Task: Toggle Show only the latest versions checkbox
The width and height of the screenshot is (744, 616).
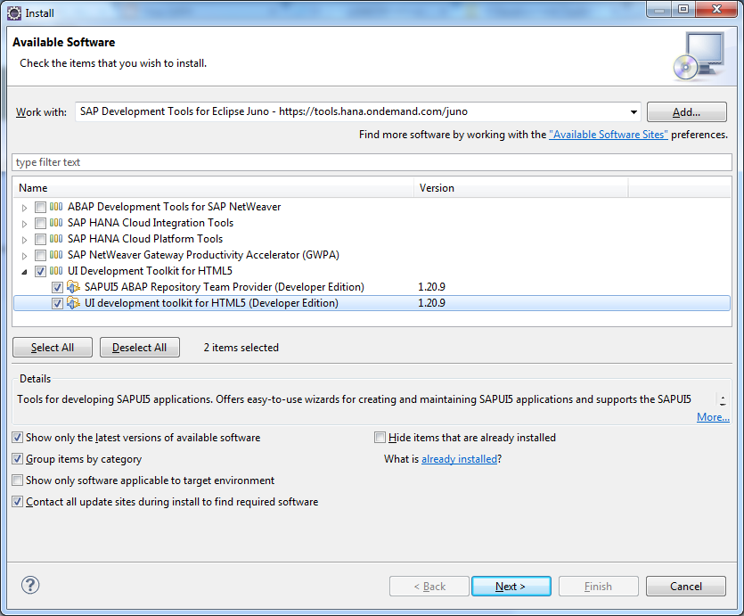Action: (x=18, y=438)
